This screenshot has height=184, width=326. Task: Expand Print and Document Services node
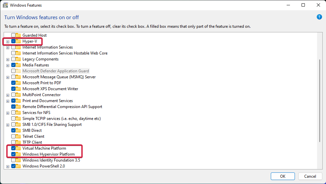point(8,101)
